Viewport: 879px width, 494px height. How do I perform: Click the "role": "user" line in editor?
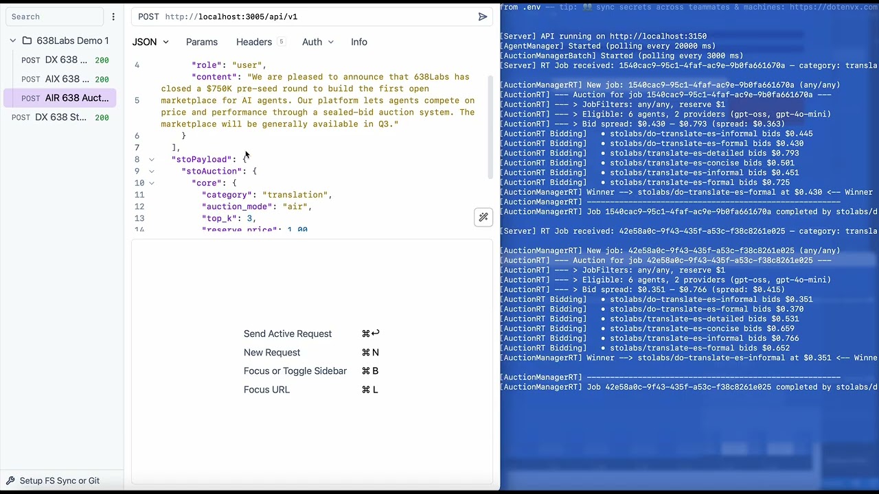[x=229, y=65]
